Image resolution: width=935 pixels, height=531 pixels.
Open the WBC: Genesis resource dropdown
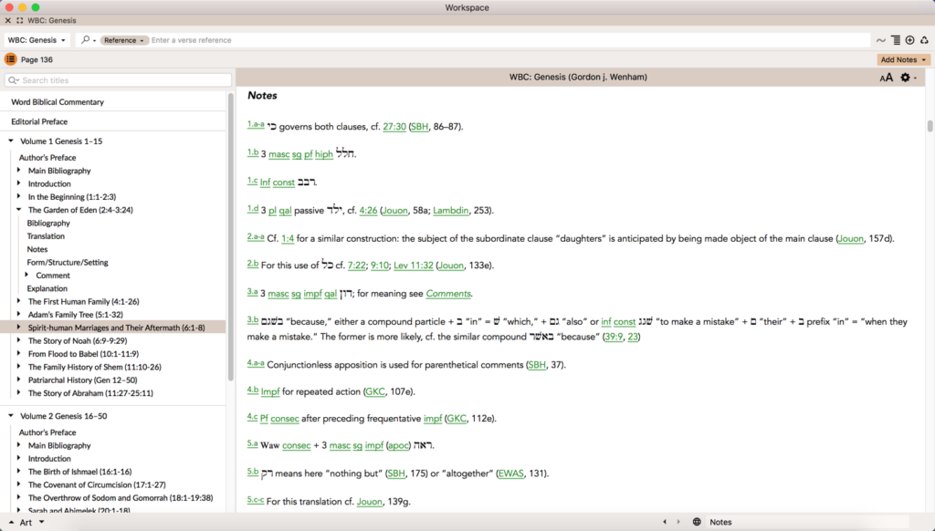37,40
